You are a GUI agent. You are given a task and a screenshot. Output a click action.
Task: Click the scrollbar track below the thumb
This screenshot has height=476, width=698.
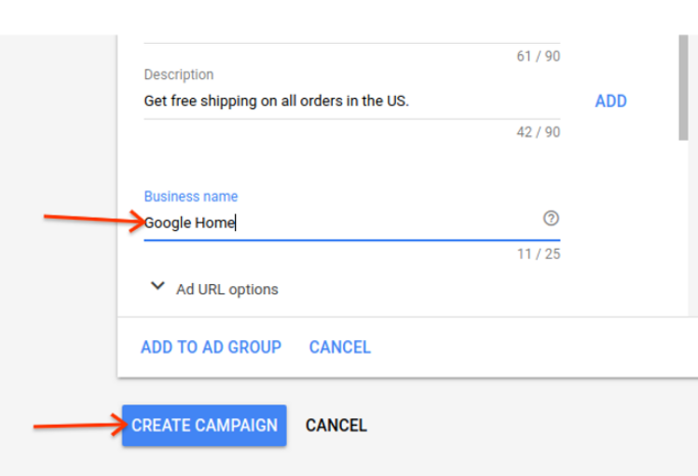point(683,233)
